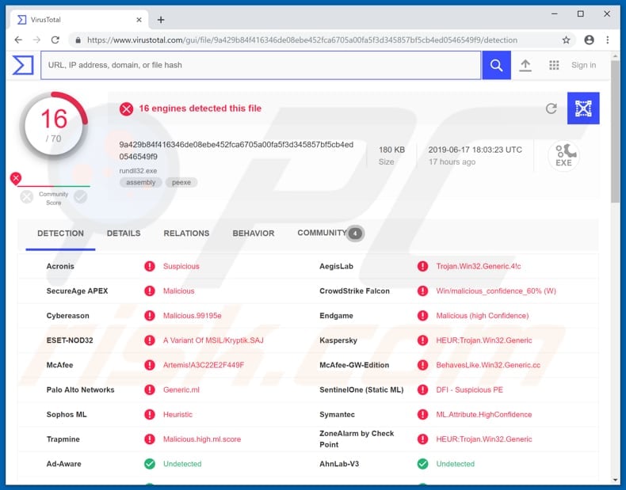Click the scrollbar down arrow
The width and height of the screenshot is (626, 490).
[x=615, y=479]
